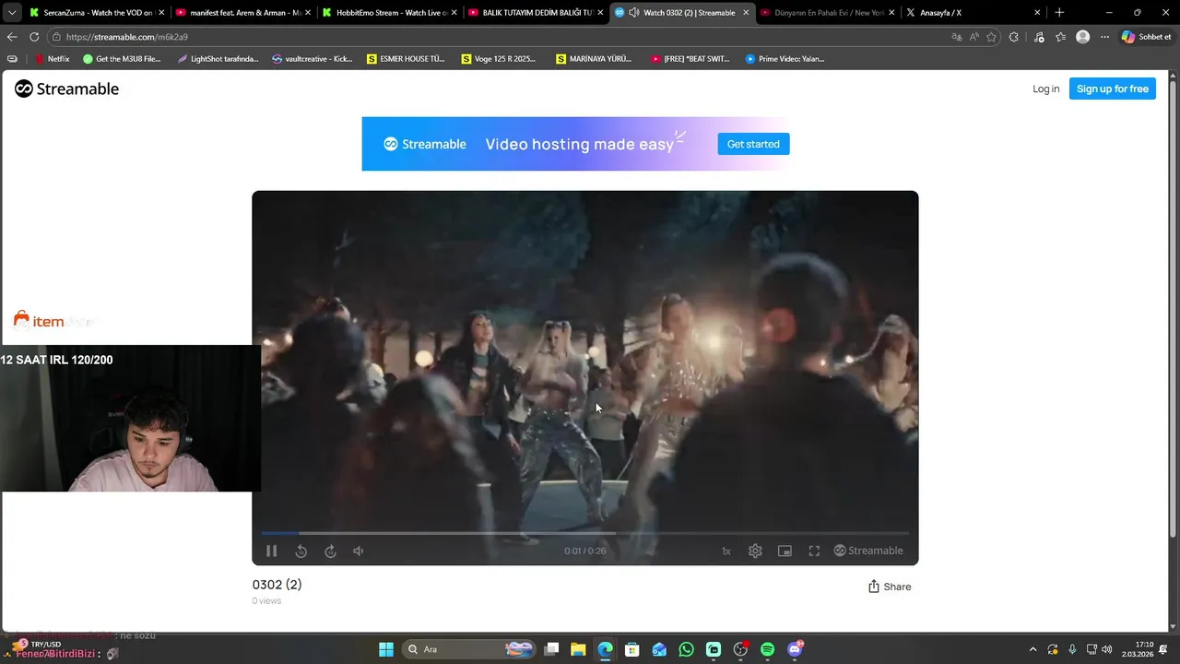Viewport: 1180px width, 664px height.
Task: Toggle picture-in-picture mode in the player
Action: tap(785, 551)
